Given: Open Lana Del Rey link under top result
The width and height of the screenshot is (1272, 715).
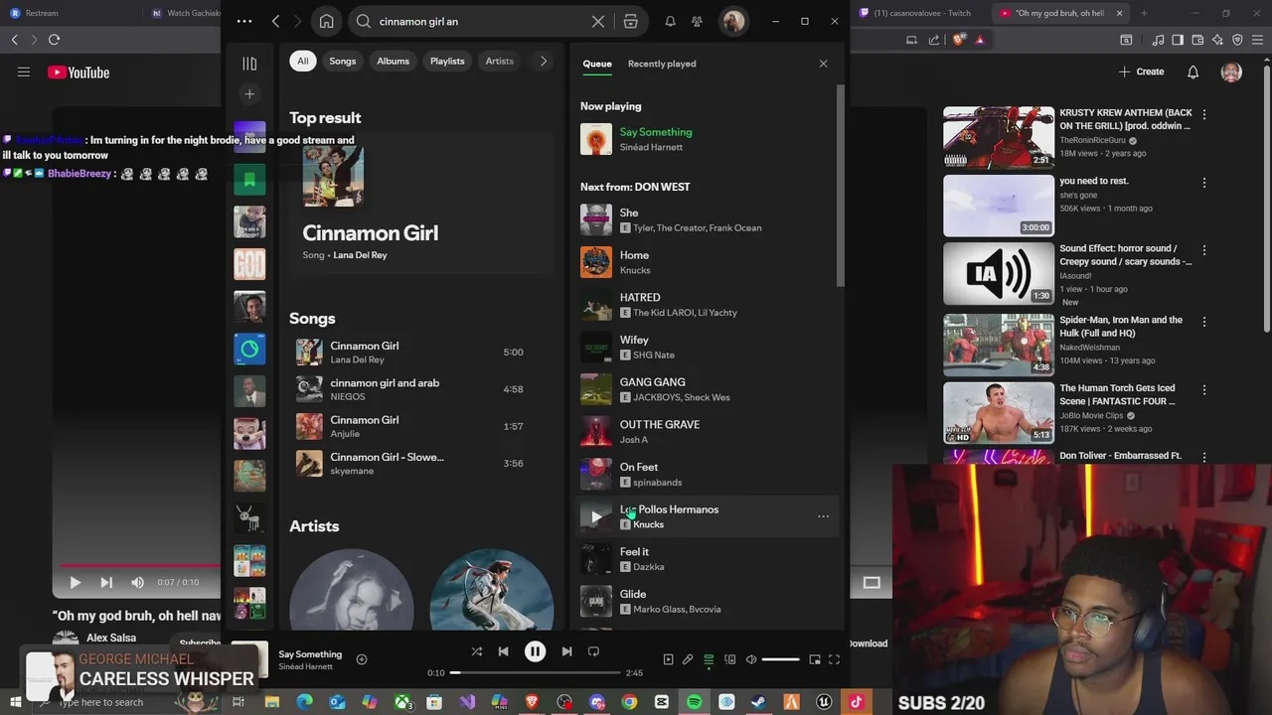Looking at the screenshot, I should click(x=360, y=255).
